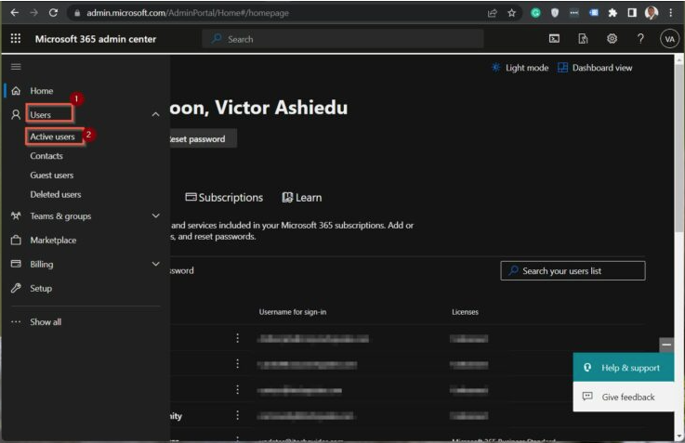The image size is (685, 443).
Task: Minimize the Help & support widget
Action: click(x=666, y=345)
